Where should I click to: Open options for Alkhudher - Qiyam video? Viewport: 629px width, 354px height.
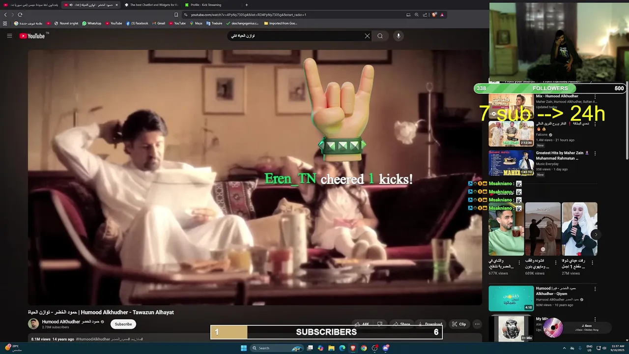pos(595,289)
